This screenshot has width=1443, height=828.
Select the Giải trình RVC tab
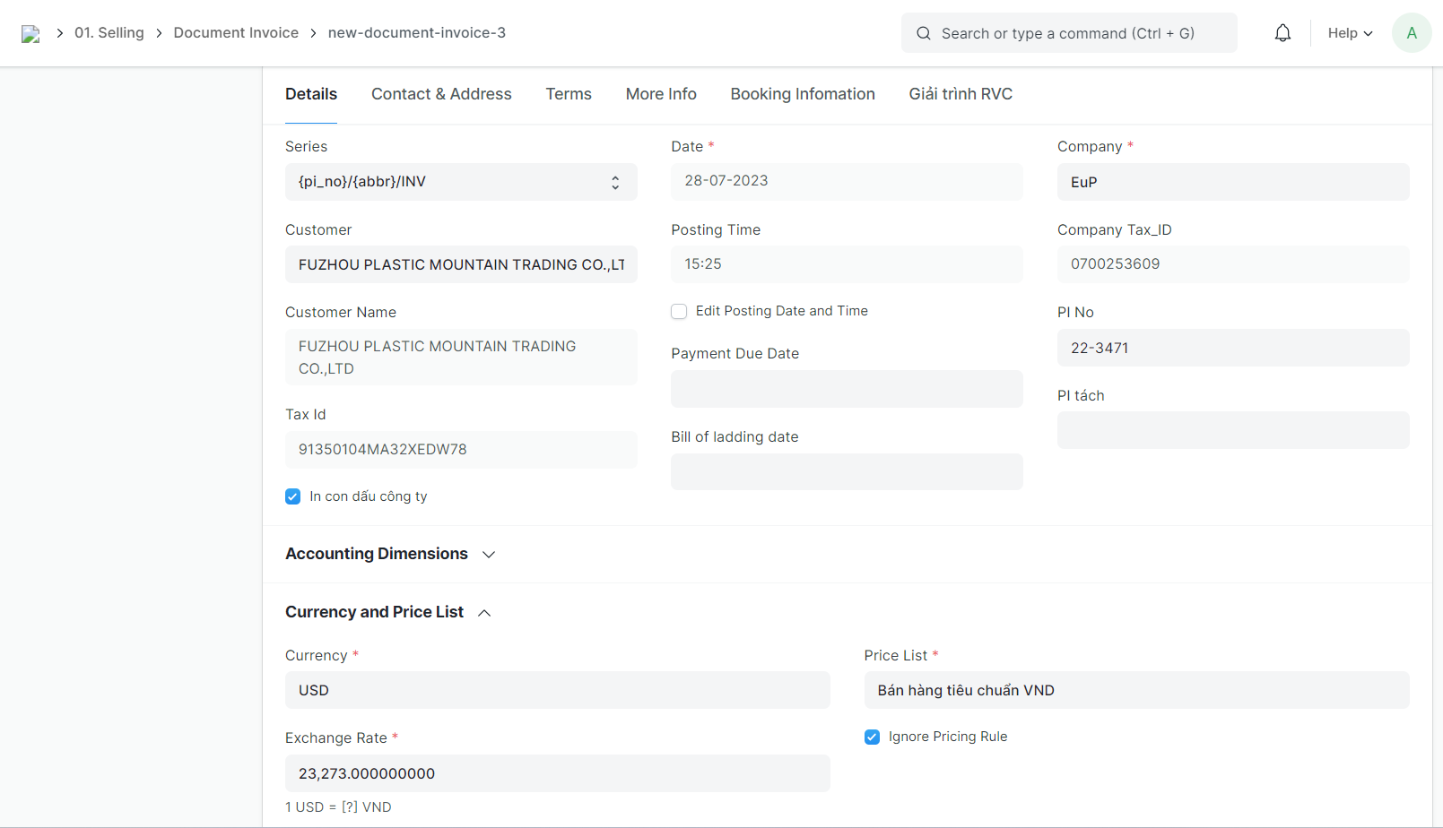tap(960, 94)
